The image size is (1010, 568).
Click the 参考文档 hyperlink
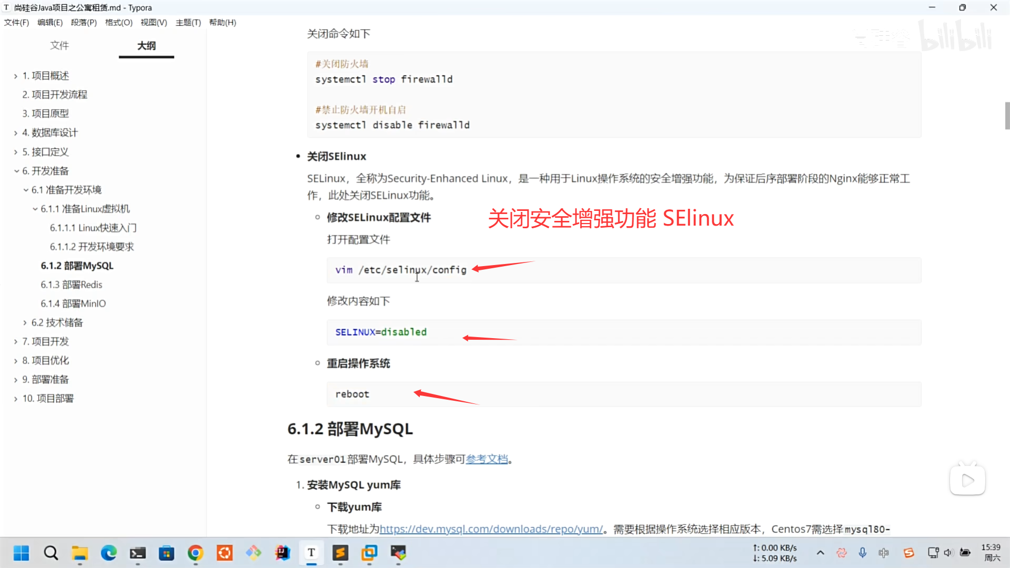click(x=487, y=459)
